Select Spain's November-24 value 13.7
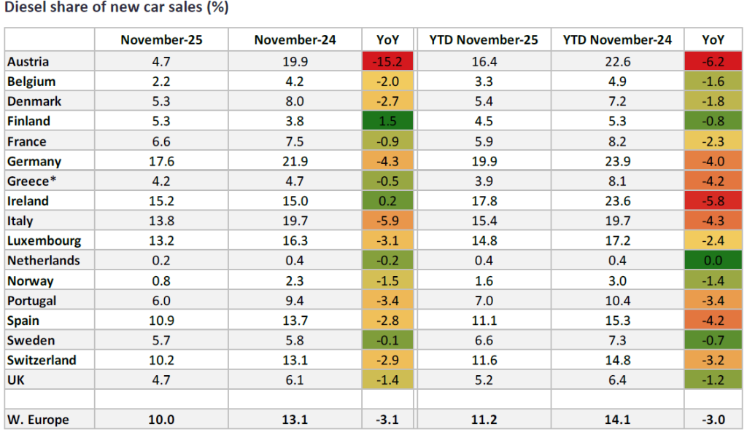This screenshot has height=432, width=747. pos(295,321)
